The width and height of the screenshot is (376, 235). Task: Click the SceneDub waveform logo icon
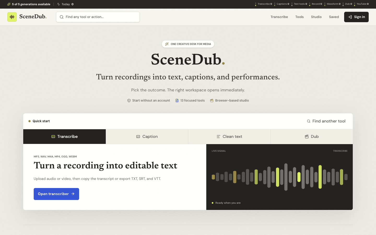pos(12,17)
